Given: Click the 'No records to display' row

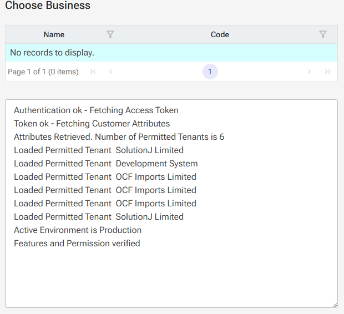Looking at the screenshot, I should pyautogui.click(x=52, y=53).
